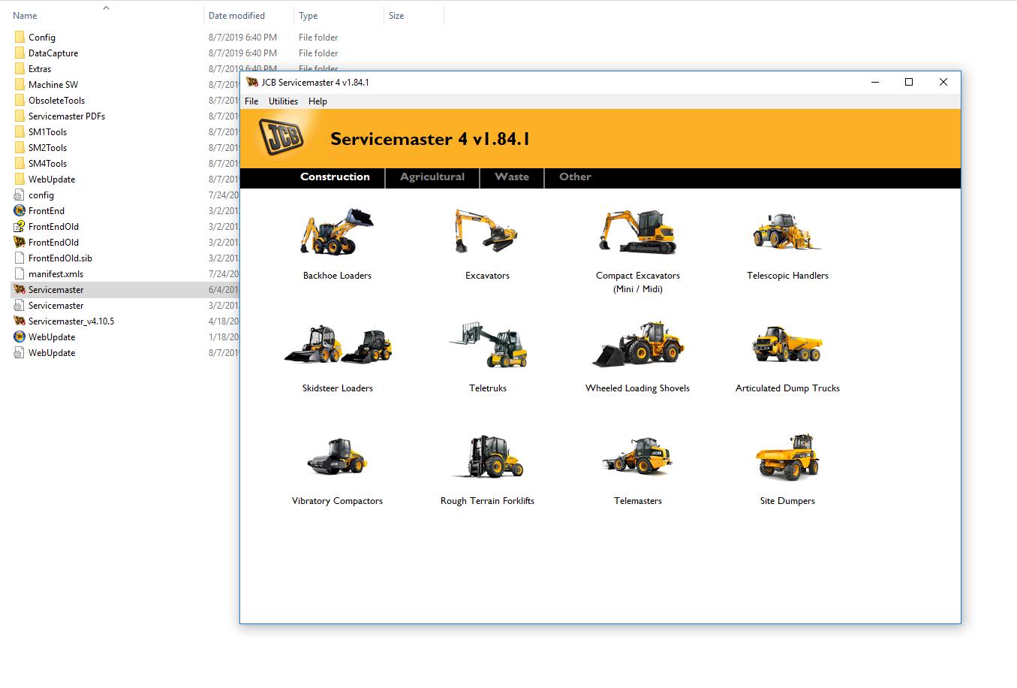This screenshot has width=1017, height=688.
Task: Click the JCB logo in the banner
Action: click(x=281, y=137)
